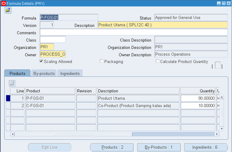Viewport: 232px width, 152px height.
Task: Click the Status field Approved for General Use
Action: (191, 17)
